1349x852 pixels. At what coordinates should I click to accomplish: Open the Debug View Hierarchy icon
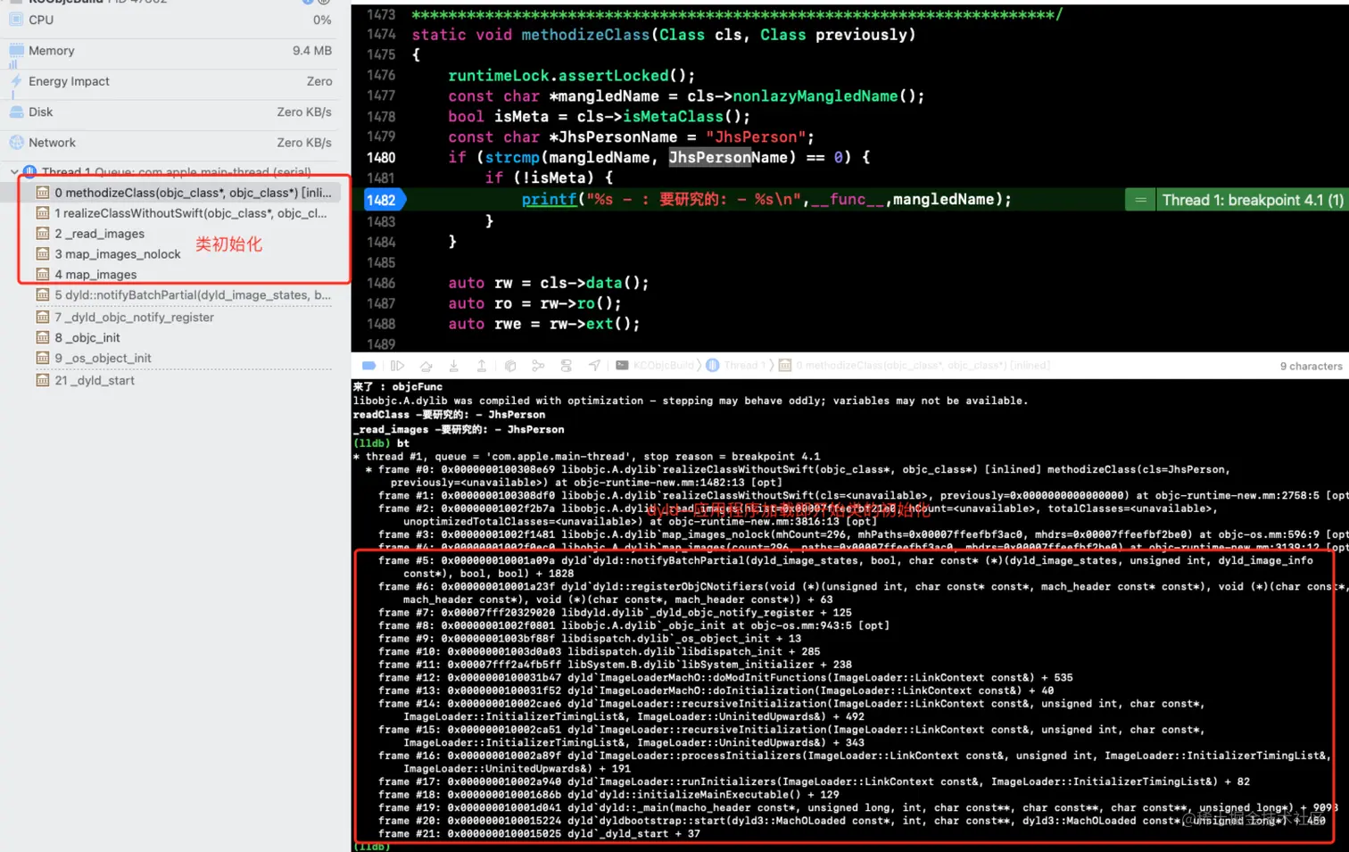pos(510,366)
